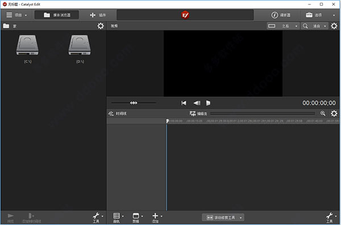Open media browser wrench tools icon

click(x=96, y=216)
